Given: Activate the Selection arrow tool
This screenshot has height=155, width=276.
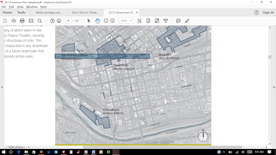Looking at the screenshot, I should coord(89,21).
